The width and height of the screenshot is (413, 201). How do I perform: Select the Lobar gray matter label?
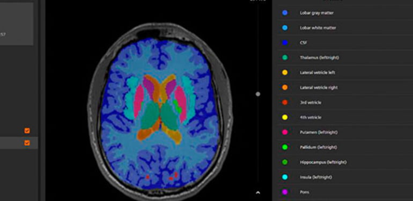tap(316, 13)
